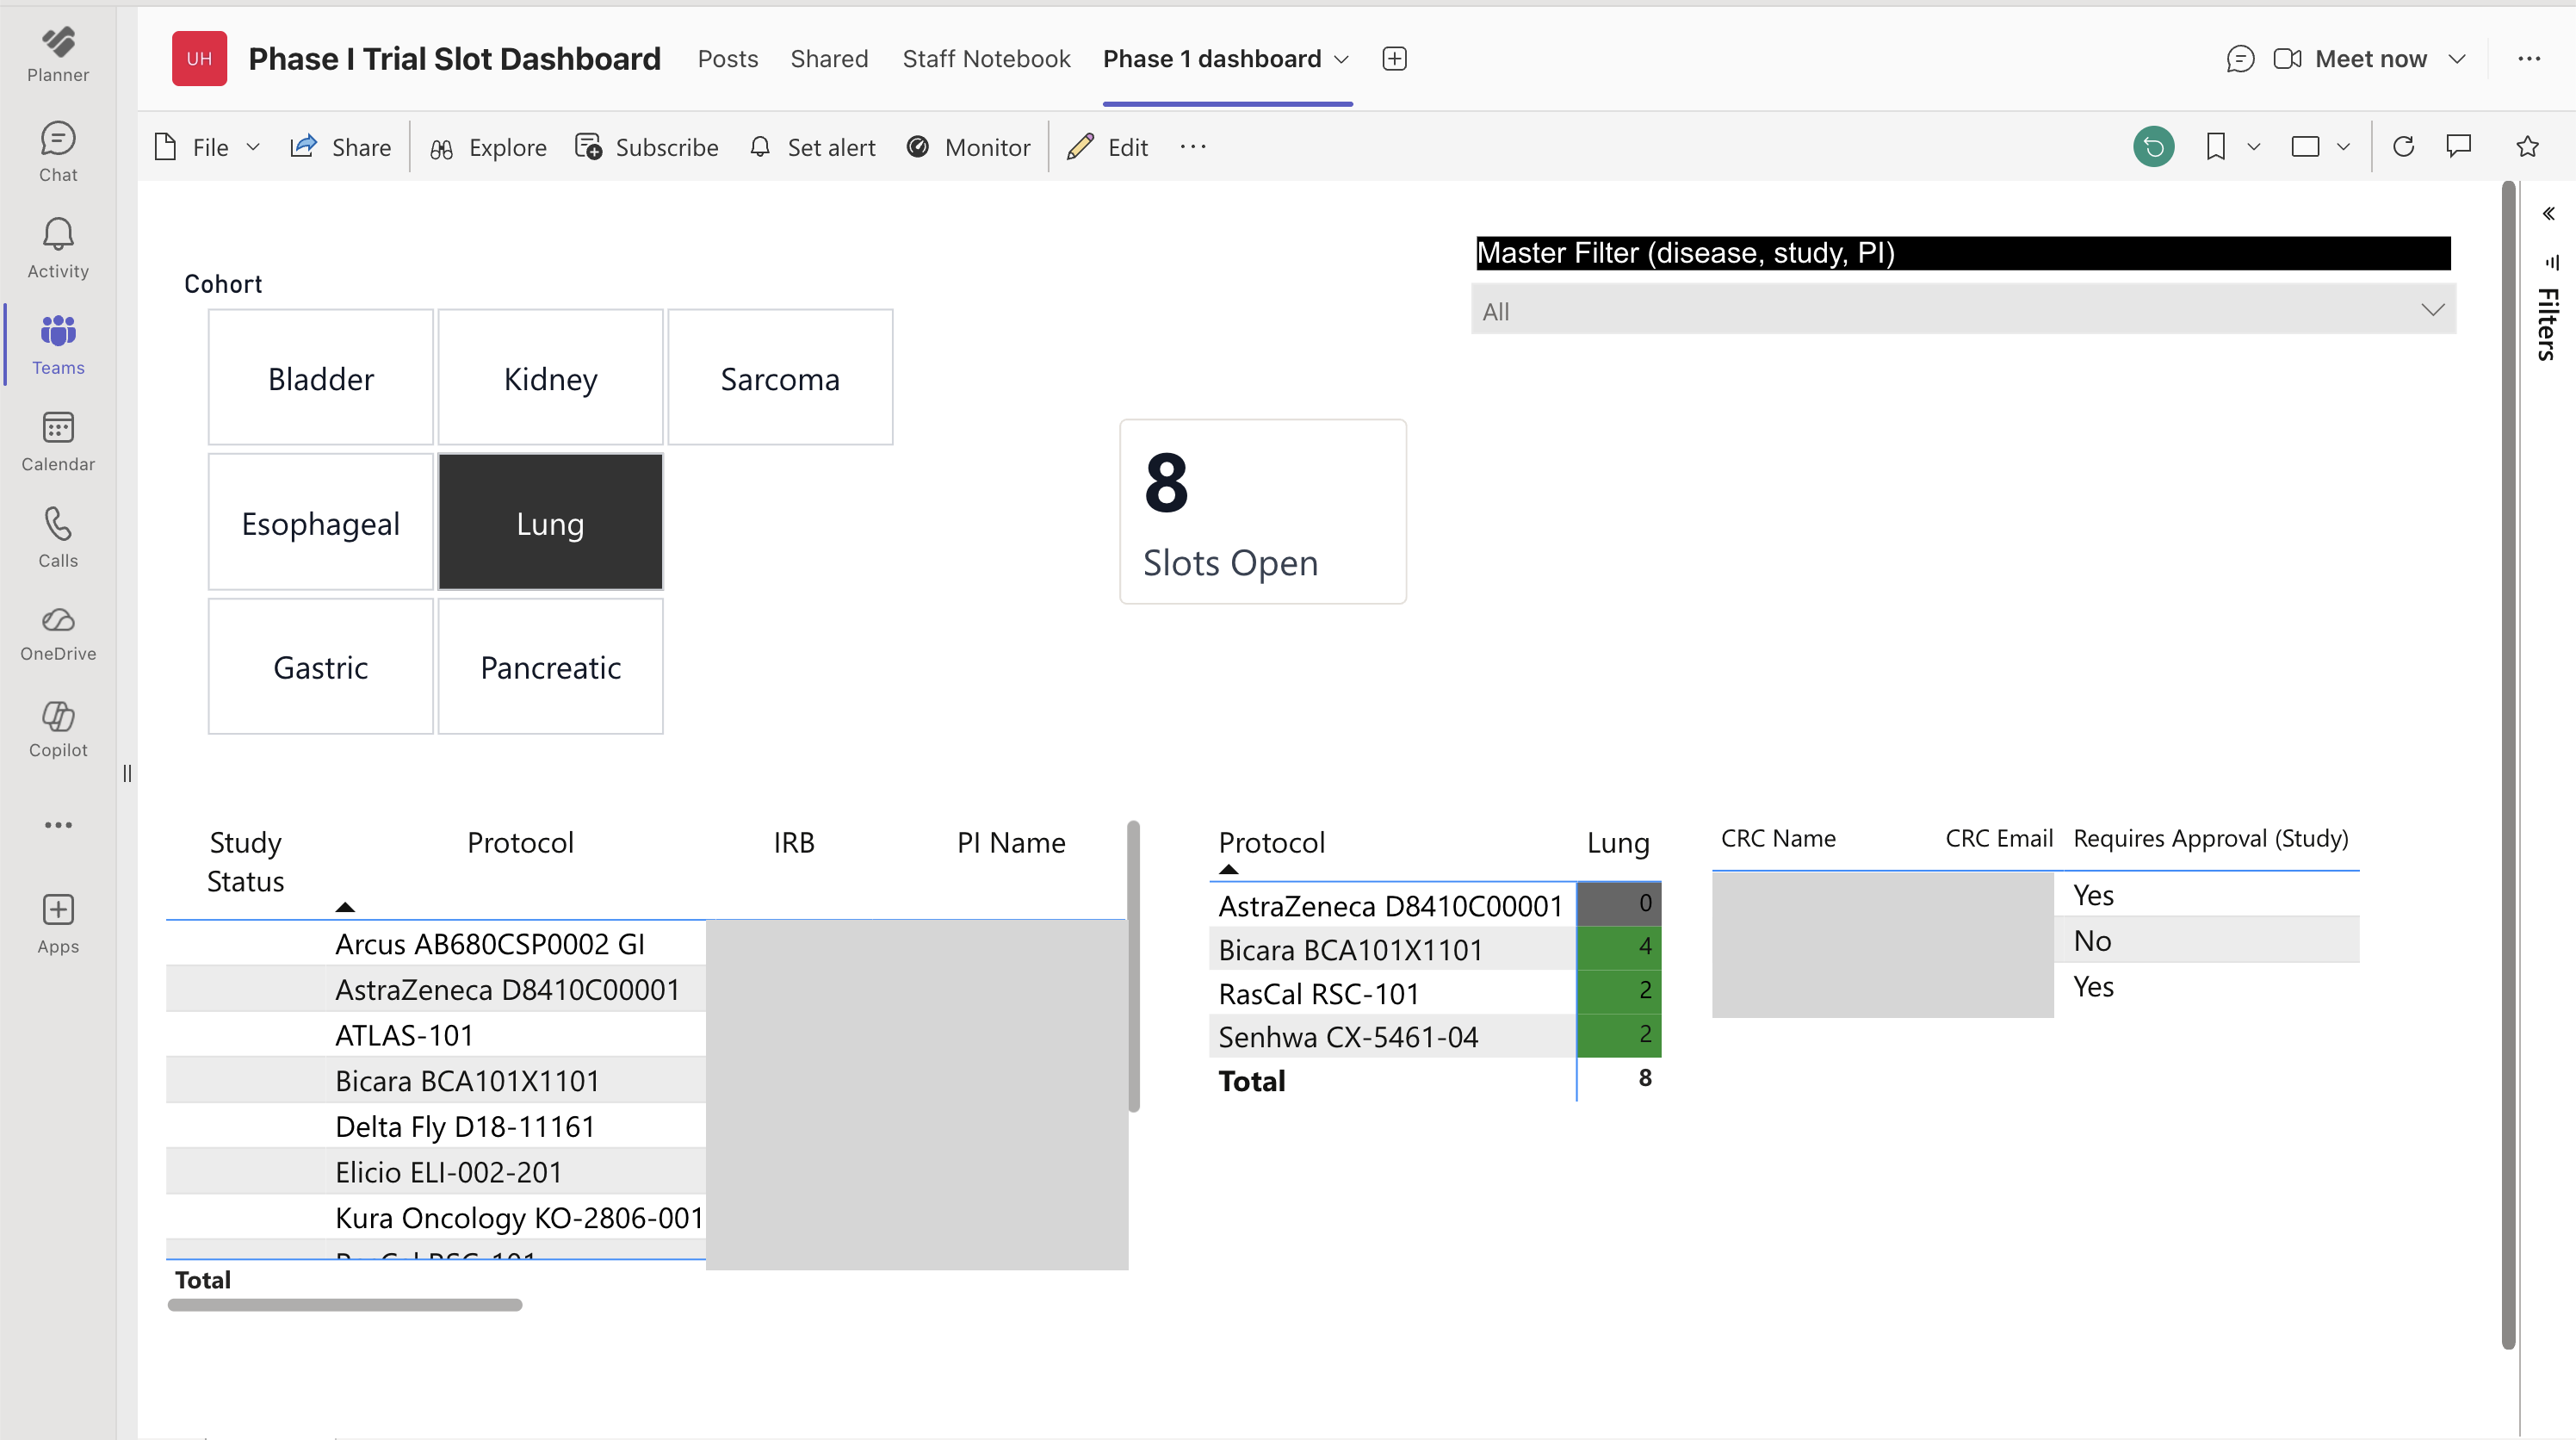This screenshot has width=2576, height=1440.
Task: Click the report page vertical scrollbar
Action: pos(2508,765)
